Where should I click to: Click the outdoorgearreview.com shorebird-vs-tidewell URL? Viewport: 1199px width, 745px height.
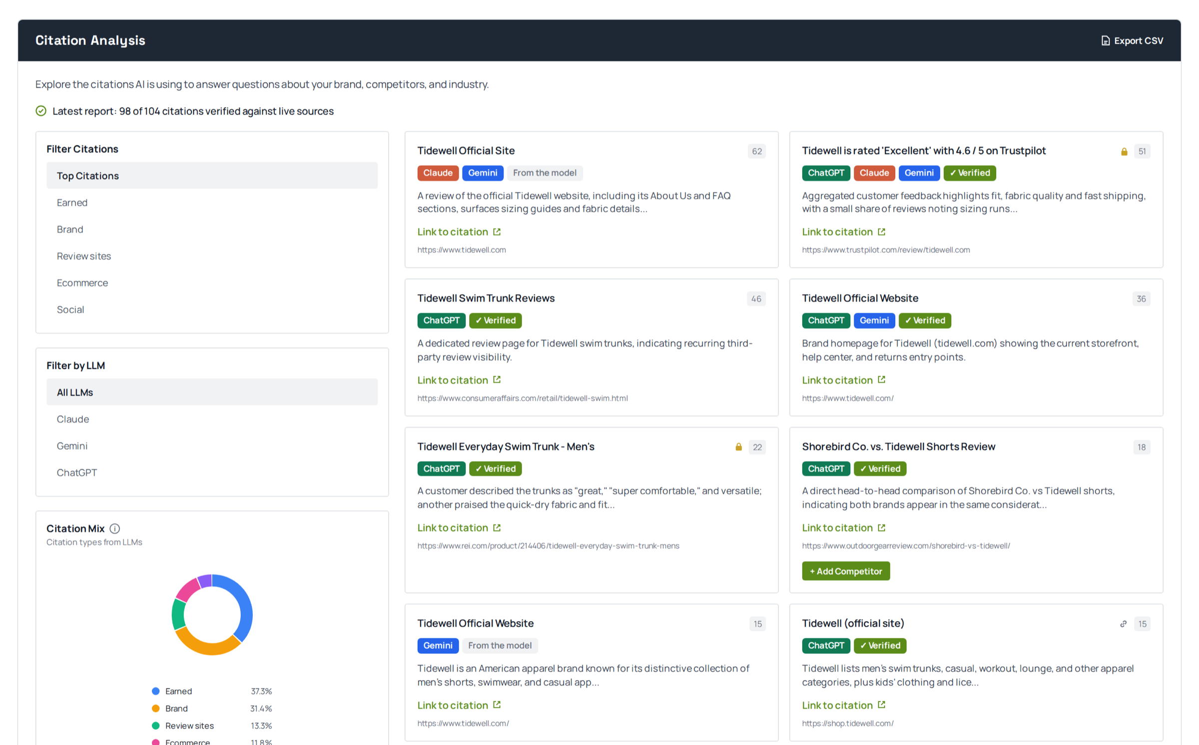906,546
